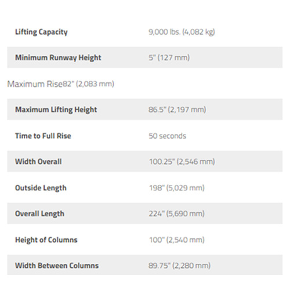The image size is (290, 290).
Task: Click the Maximum Lifting Height label
Action: click(x=56, y=110)
